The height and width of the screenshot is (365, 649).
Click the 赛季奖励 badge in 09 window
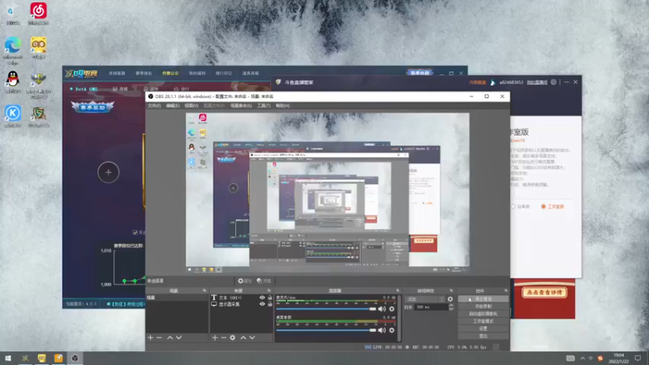click(92, 107)
